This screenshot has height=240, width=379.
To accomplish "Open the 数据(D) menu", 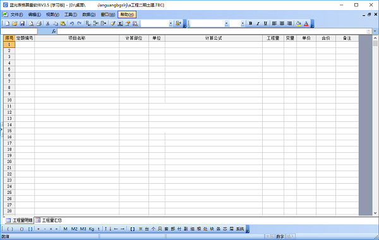I will 88,15.
